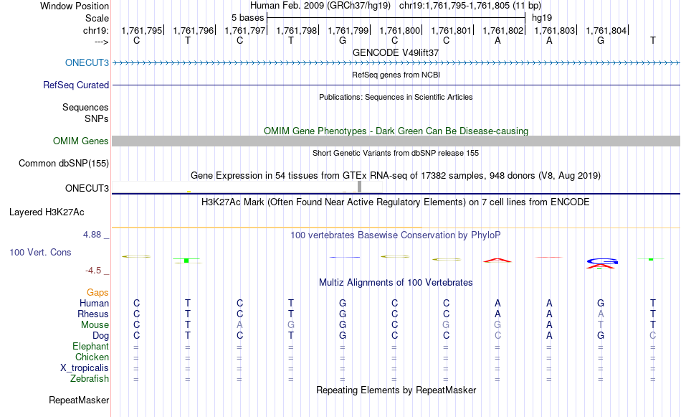Select the orange Gaps label
This screenshot has height=417, width=681.
pyautogui.click(x=97, y=293)
